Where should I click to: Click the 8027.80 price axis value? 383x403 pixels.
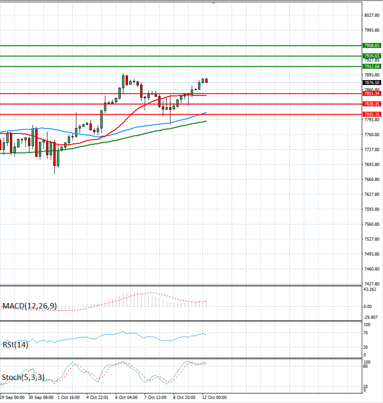[x=372, y=15]
